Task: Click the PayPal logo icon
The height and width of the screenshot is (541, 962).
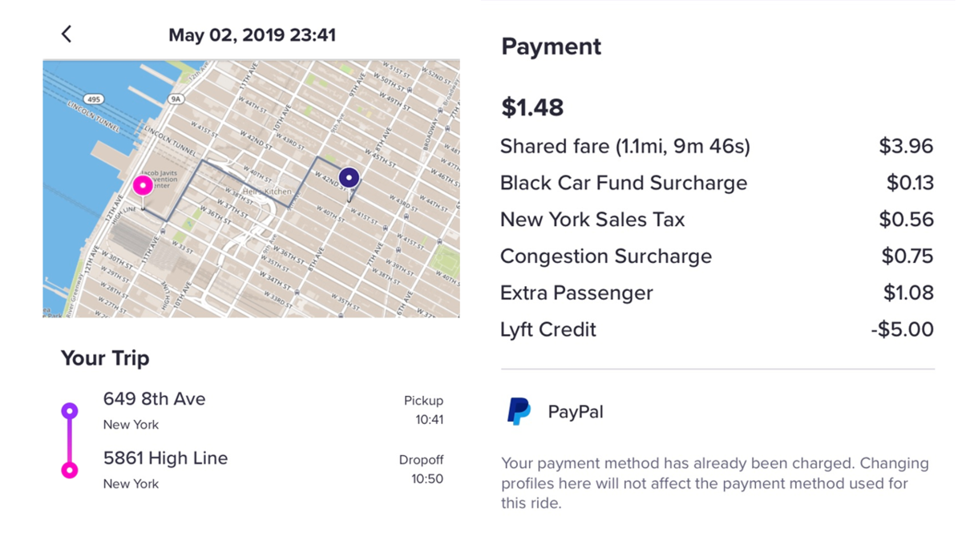Action: [x=517, y=410]
